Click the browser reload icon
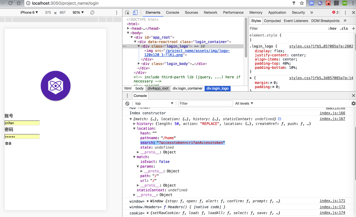Screen dimensions: 356x217 pos(10,3)
